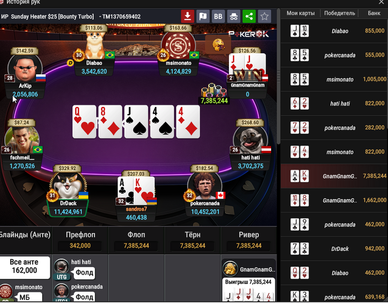Viewport: 388px width, 304px height.
Task: Toggle the incognito hat-and-glasses icon
Action: pyautogui.click(x=233, y=17)
